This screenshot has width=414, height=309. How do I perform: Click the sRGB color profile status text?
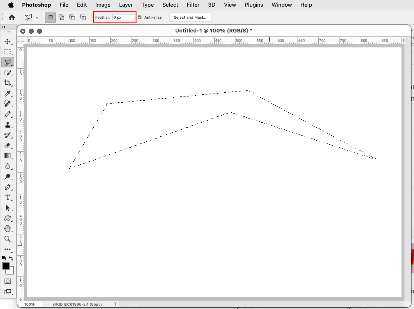77,304
